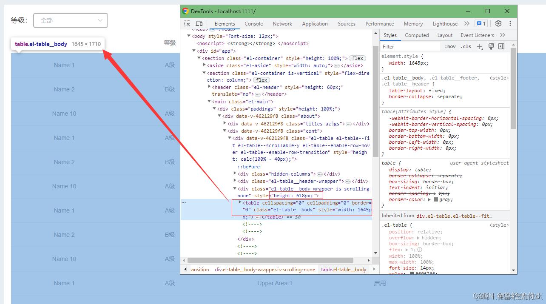Add a new style rule with the plus icon

480,47
